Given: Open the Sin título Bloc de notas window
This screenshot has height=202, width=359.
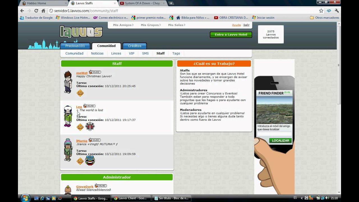Looking at the screenshot, I should click(x=172, y=198).
